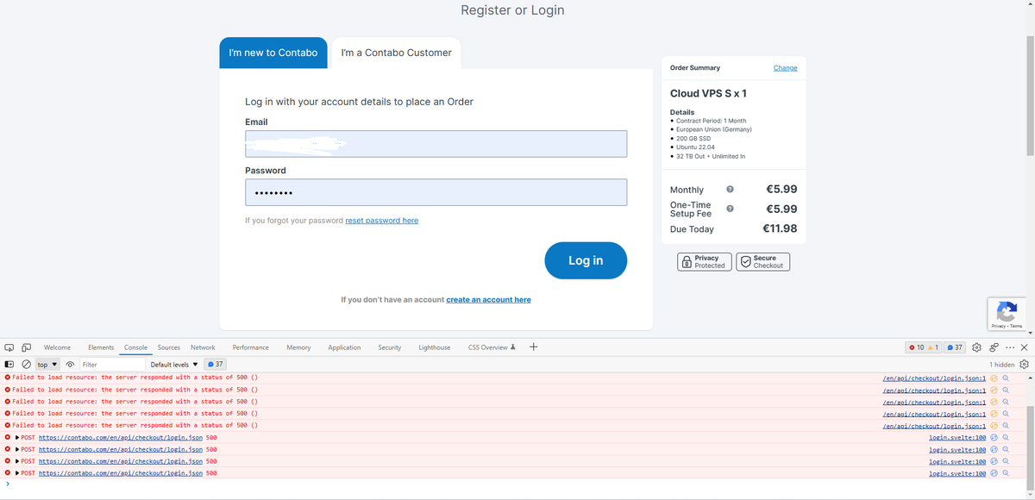Click the console Filter text box
1035x500 pixels.
point(111,365)
